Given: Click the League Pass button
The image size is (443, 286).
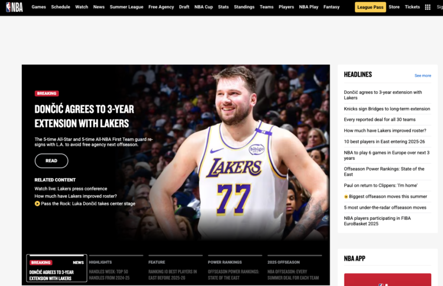Looking at the screenshot, I should [370, 7].
